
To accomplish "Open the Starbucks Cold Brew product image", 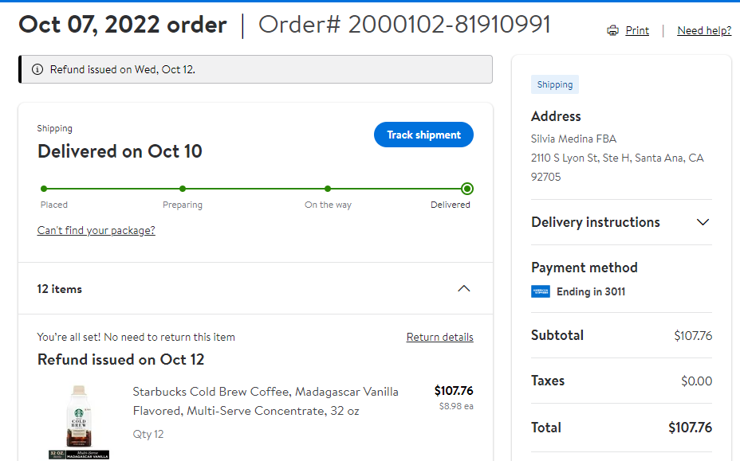I will [x=79, y=421].
